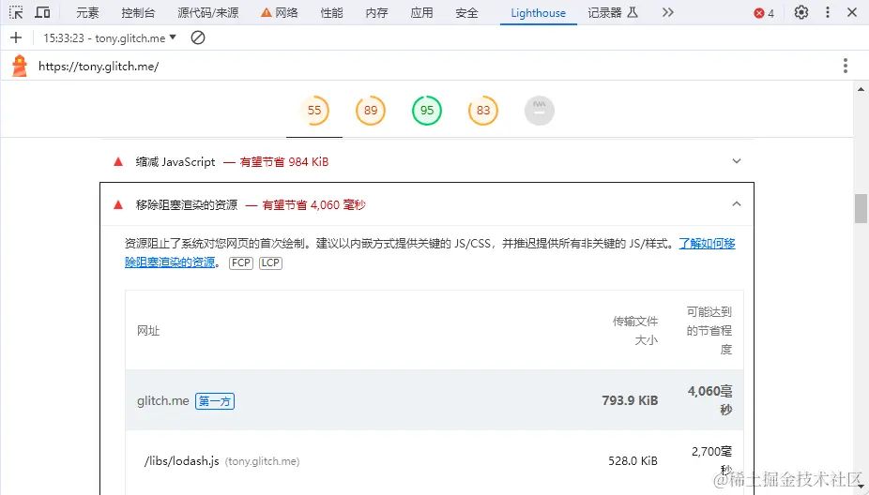869x495 pixels.
Task: Switch to the 安全 tab
Action: coord(466,13)
